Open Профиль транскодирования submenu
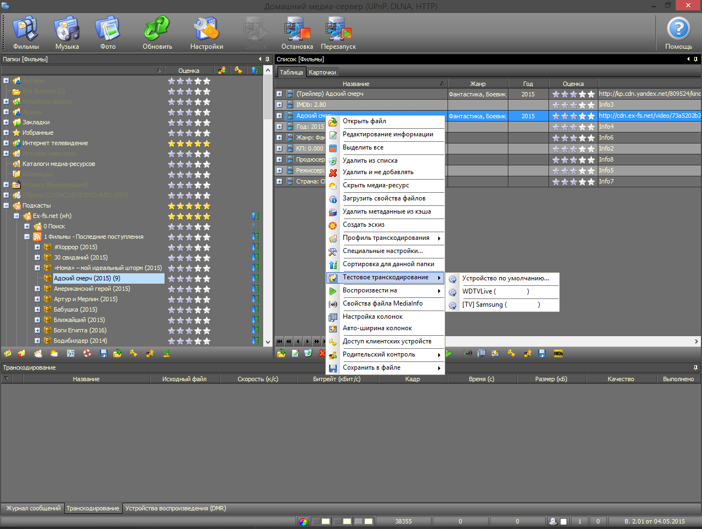This screenshot has width=702, height=529. pos(386,238)
